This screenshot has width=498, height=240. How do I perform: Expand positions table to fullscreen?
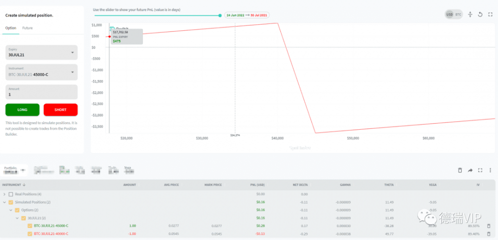[x=480, y=170]
